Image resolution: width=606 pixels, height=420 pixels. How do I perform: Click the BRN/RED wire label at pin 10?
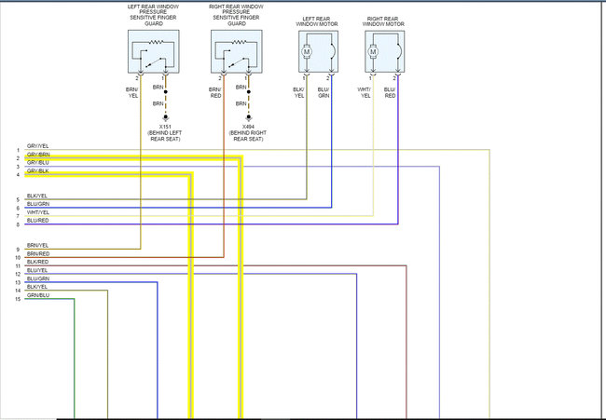38,253
